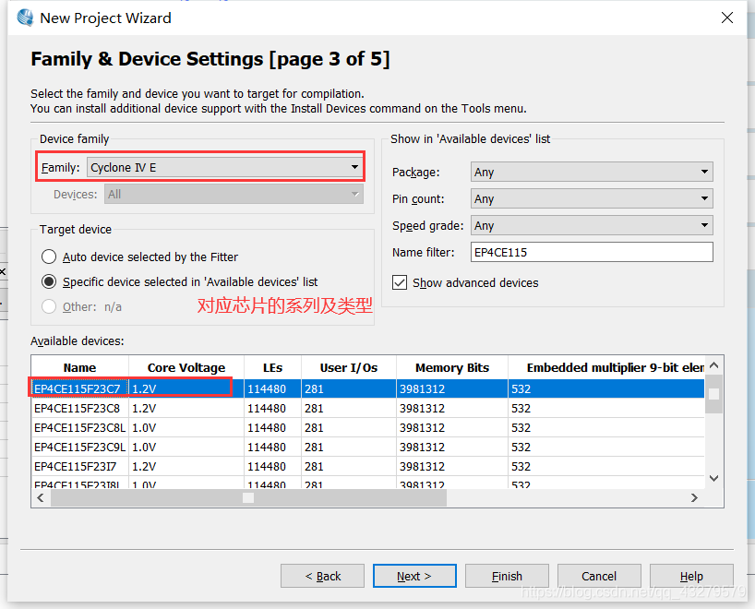This screenshot has height=609, width=755.
Task: Click the horizontal scrollbar thumb in device list
Action: pyautogui.click(x=248, y=497)
